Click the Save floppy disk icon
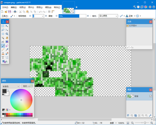 coord(10,12)
